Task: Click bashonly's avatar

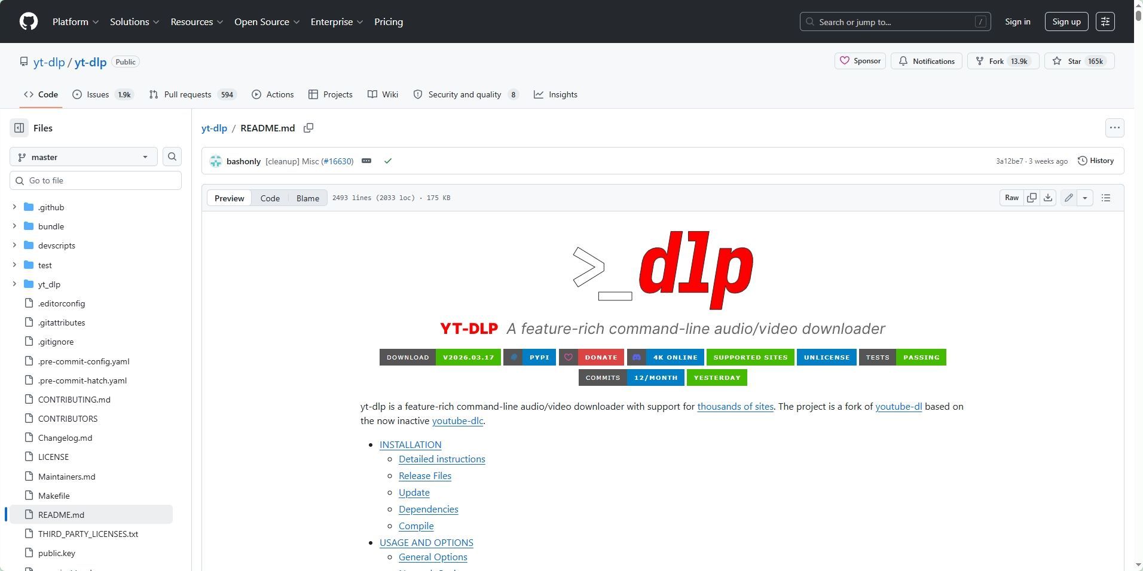Action: tap(216, 161)
